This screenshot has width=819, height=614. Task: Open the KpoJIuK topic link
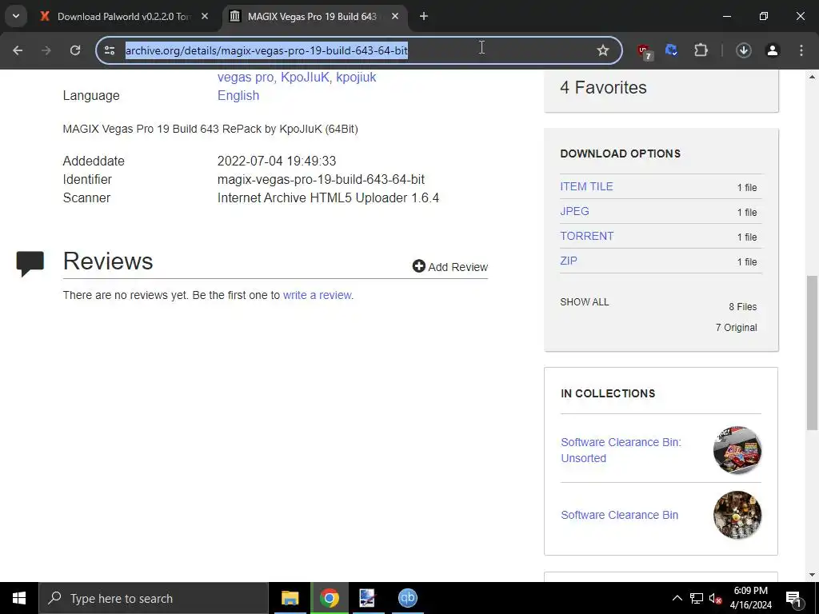click(x=305, y=78)
